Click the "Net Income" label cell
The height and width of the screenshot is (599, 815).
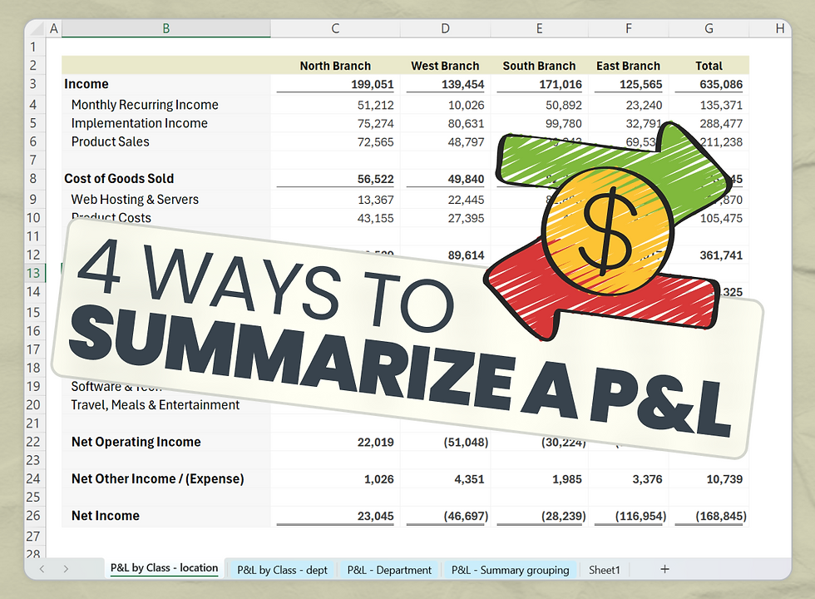coord(105,516)
